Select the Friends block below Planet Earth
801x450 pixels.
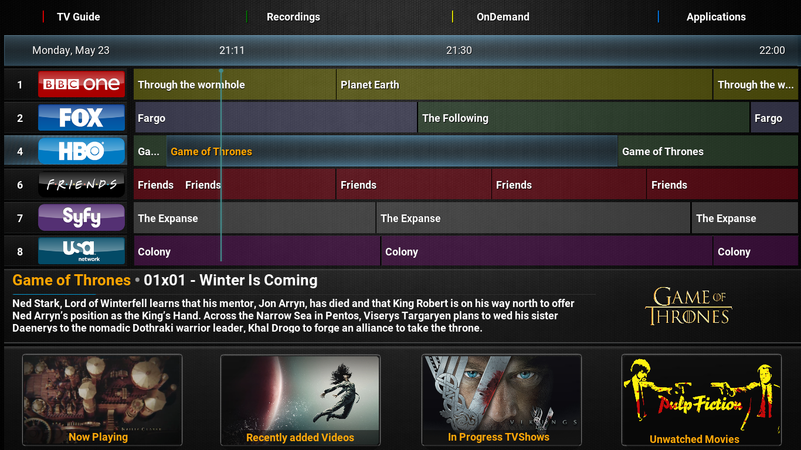pyautogui.click(x=413, y=185)
